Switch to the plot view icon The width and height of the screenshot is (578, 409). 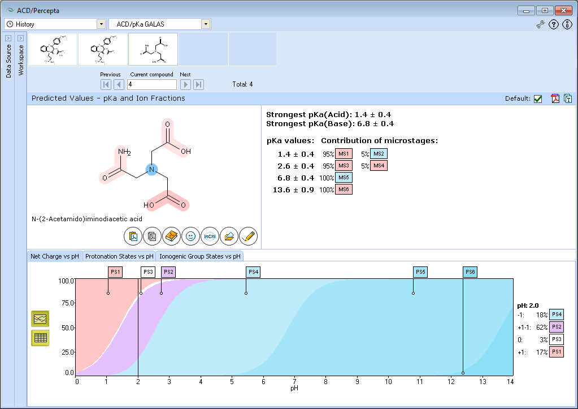point(40,318)
